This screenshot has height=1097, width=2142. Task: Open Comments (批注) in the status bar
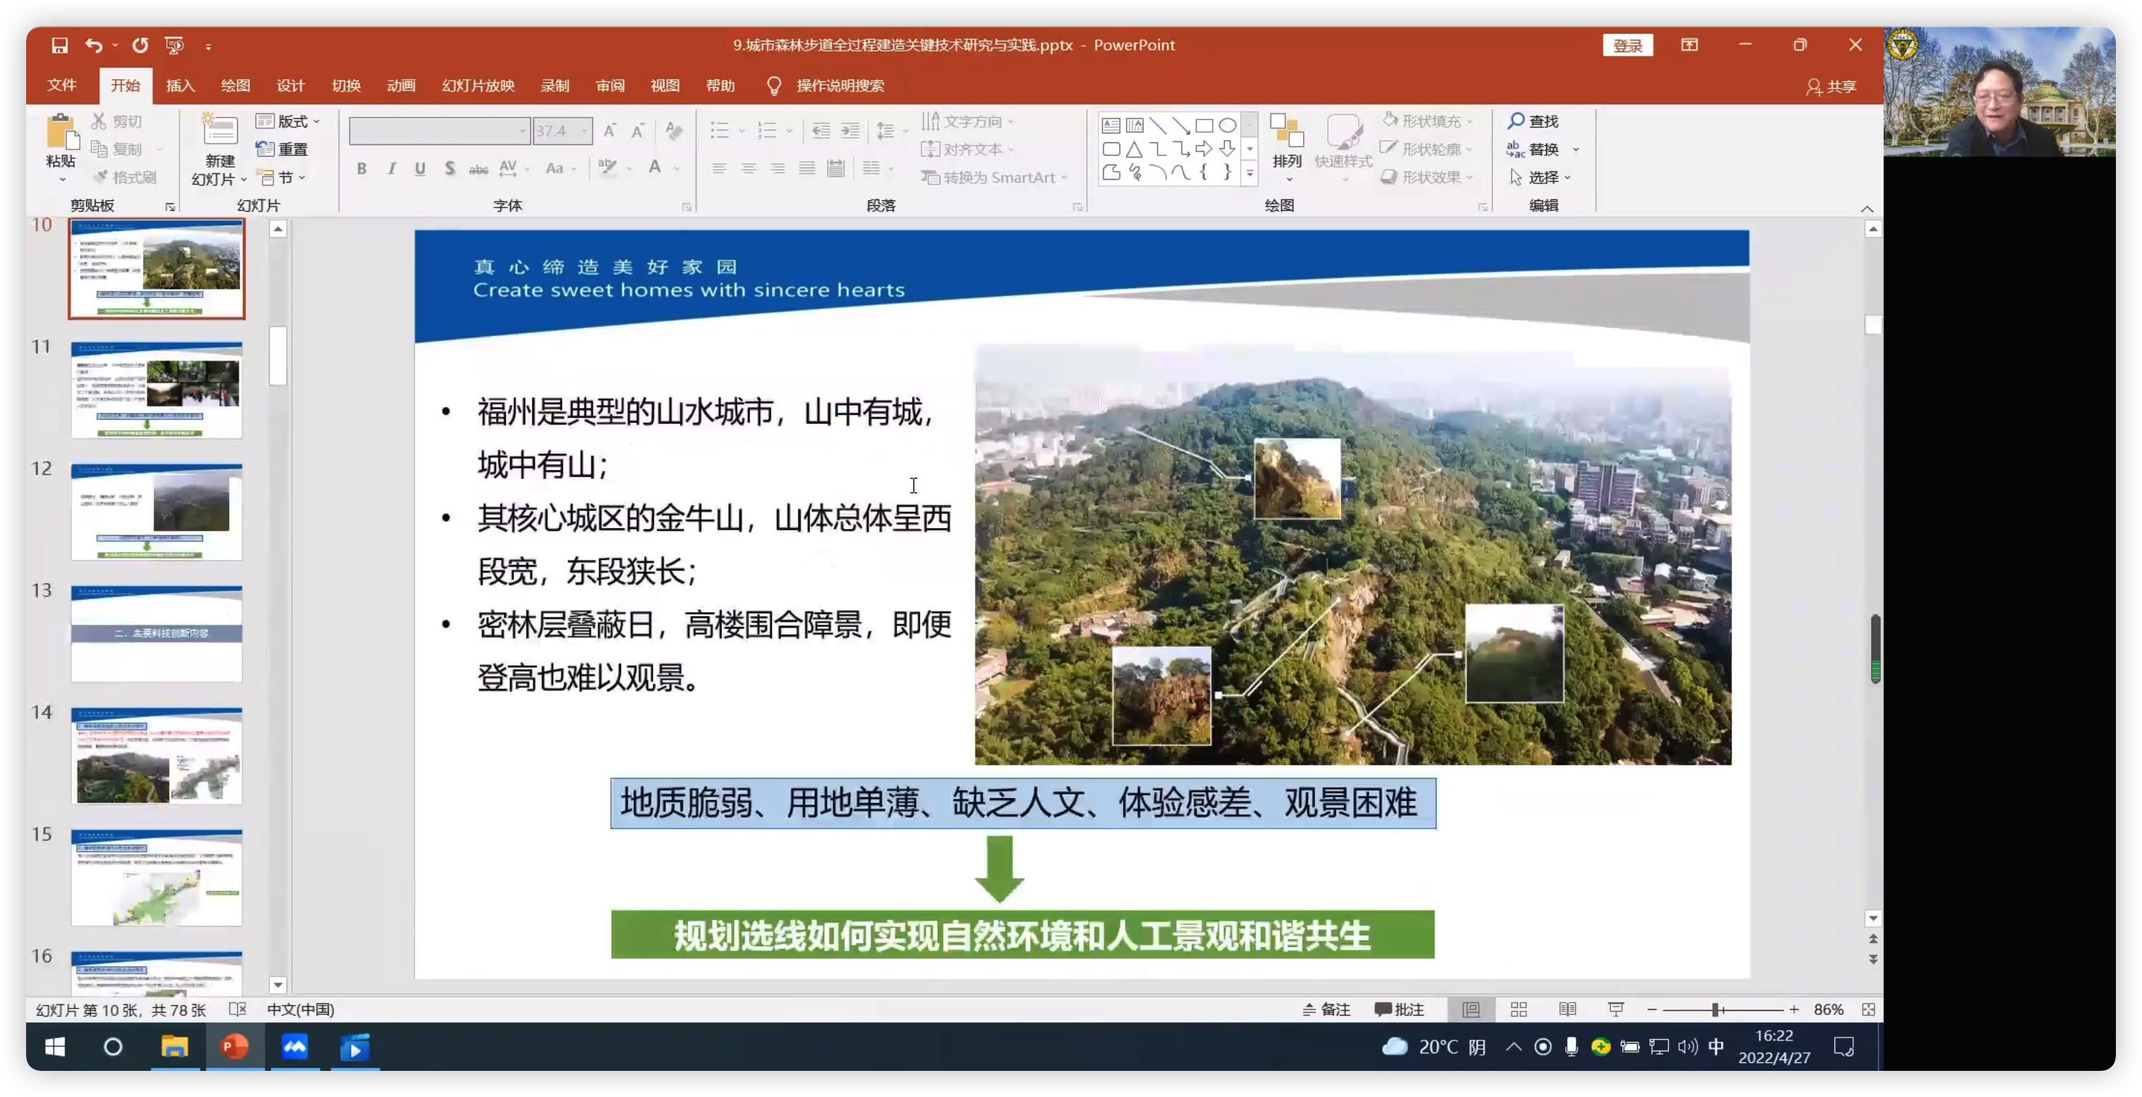(x=1399, y=1008)
